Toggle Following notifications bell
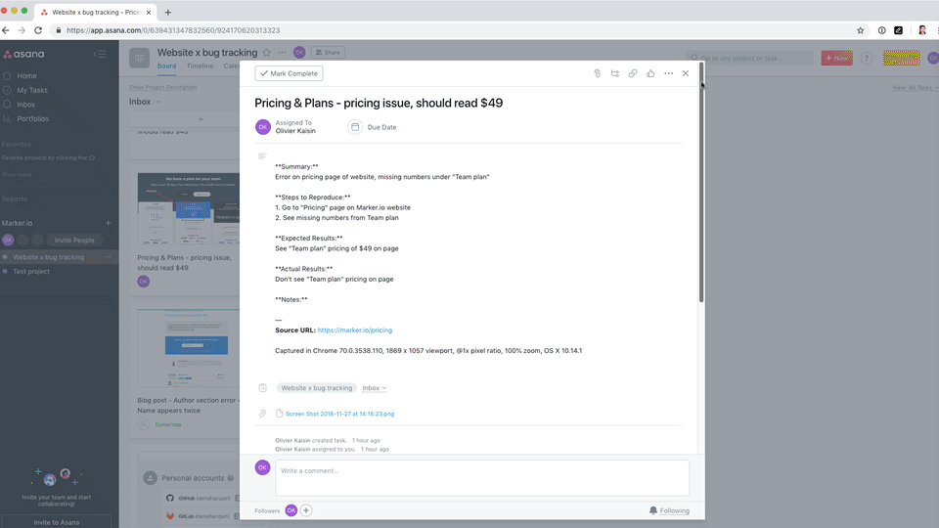This screenshot has height=528, width=939. pyautogui.click(x=669, y=510)
